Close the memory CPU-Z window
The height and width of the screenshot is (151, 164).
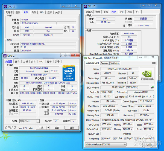156,5
